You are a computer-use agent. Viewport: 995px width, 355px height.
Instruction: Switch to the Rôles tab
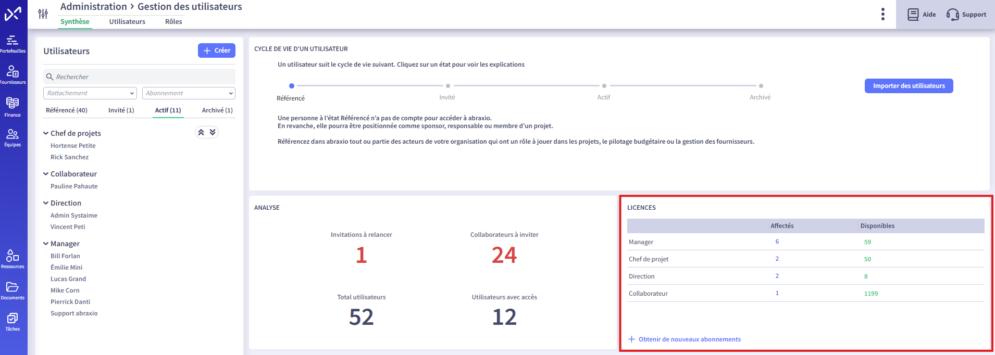(x=173, y=21)
